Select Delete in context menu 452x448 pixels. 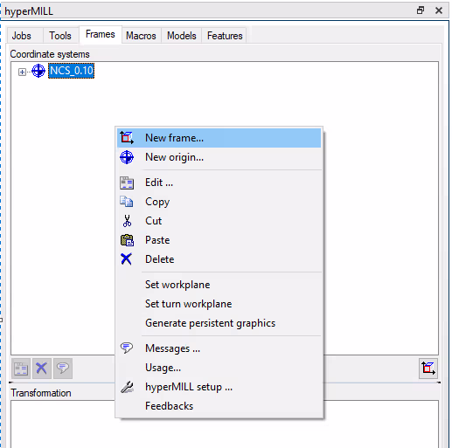point(219,259)
